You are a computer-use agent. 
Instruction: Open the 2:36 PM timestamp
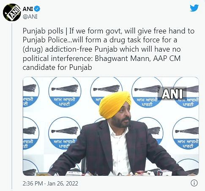[33, 183]
